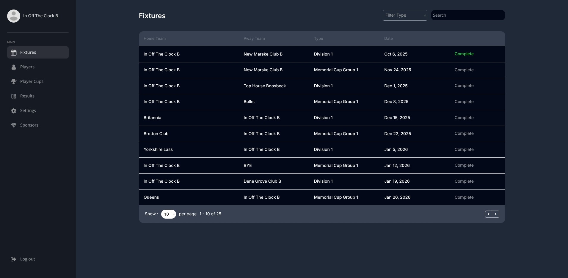The height and width of the screenshot is (278, 568).
Task: Click the user avatar profile picture
Action: (x=14, y=16)
